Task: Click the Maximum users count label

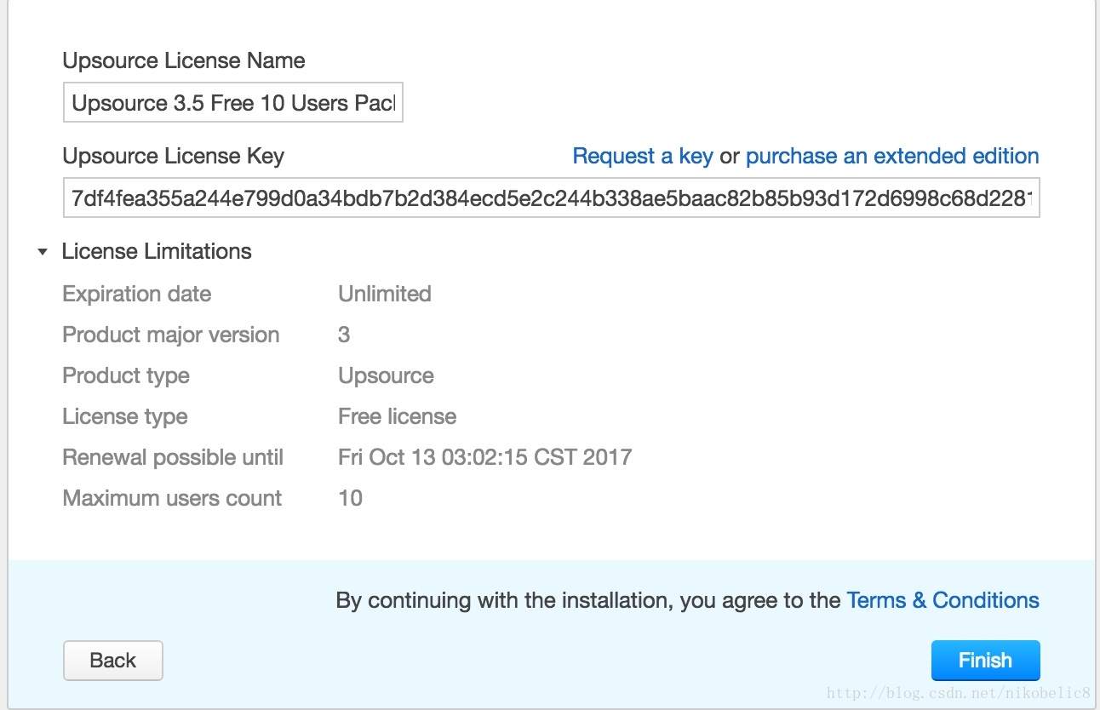Action: coord(172,498)
